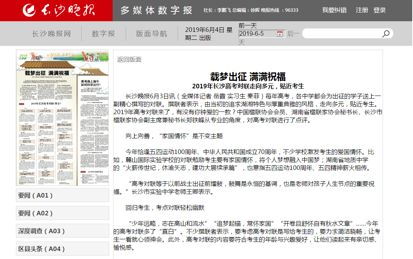
Task: Click the magnifier search icon
Action: pos(386,34)
